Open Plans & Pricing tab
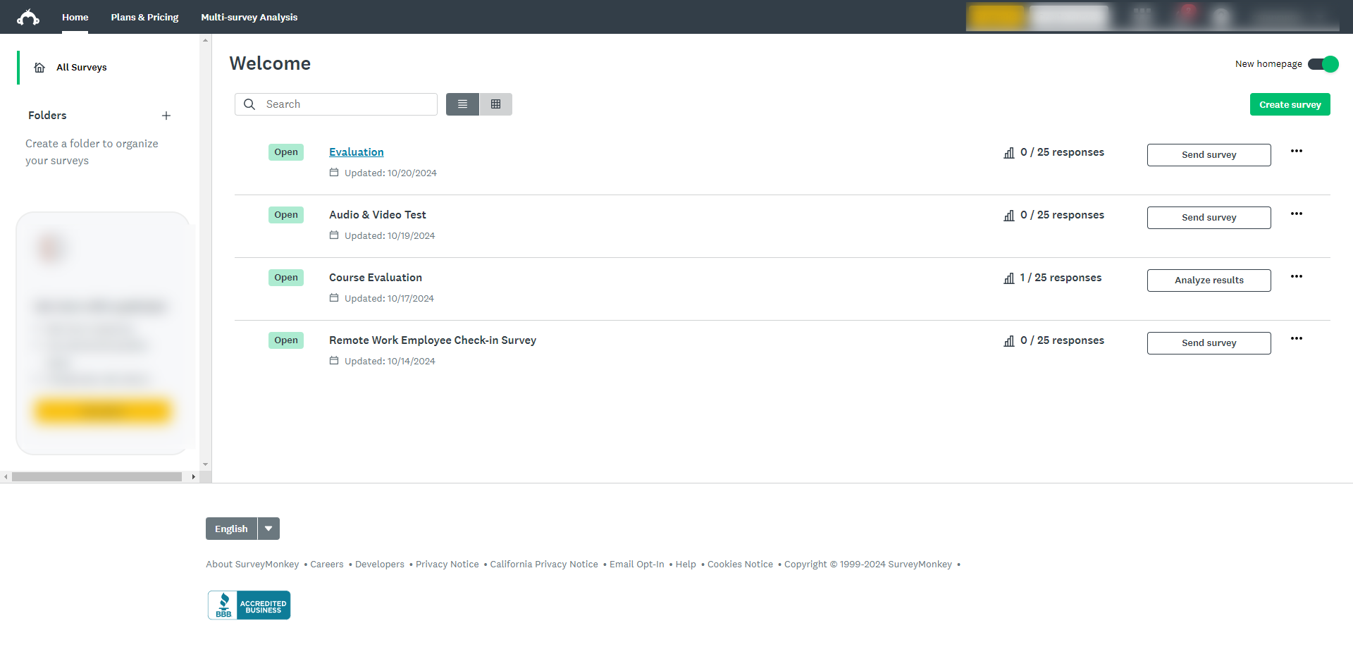This screenshot has width=1353, height=666. 144,17
